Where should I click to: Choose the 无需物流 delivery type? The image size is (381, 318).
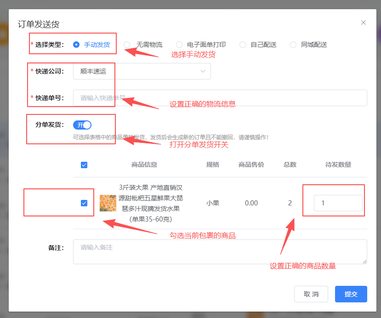coord(127,45)
